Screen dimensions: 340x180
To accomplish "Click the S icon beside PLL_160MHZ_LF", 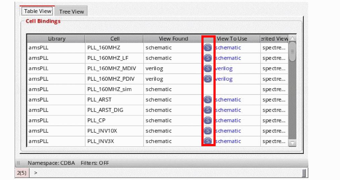I will [x=208, y=58].
